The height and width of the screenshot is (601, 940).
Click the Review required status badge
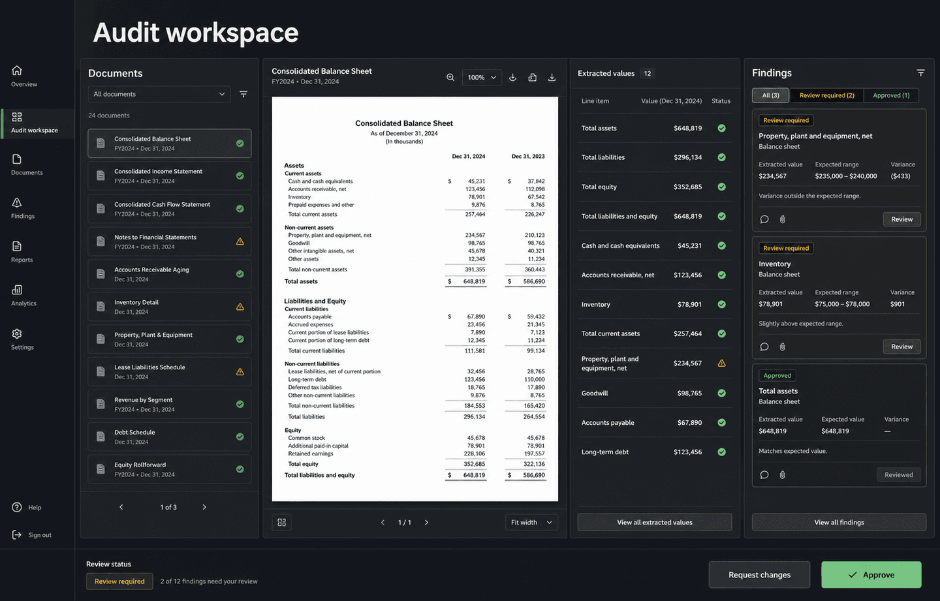119,581
